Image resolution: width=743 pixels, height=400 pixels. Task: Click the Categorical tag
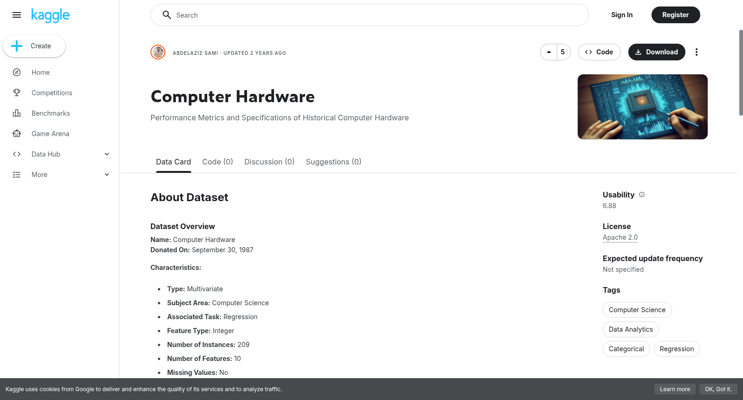tap(626, 349)
